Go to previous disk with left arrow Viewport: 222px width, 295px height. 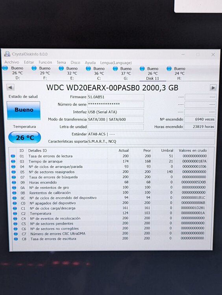click(x=10, y=87)
